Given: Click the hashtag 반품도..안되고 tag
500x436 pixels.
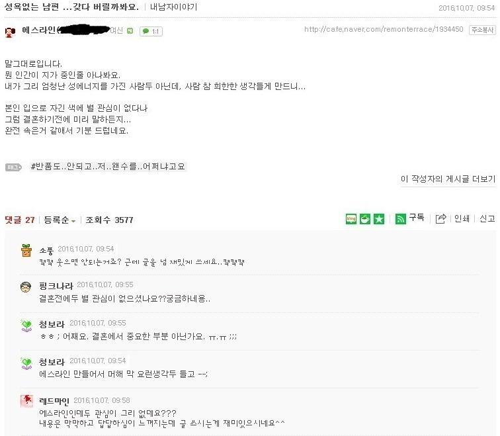Looking at the screenshot, I should [108, 167].
